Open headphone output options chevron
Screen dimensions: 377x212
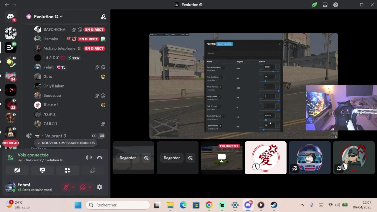point(90,187)
